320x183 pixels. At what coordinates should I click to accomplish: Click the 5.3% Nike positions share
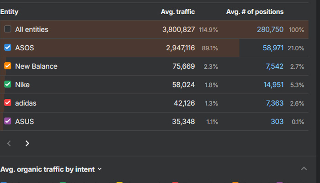[x=297, y=85]
